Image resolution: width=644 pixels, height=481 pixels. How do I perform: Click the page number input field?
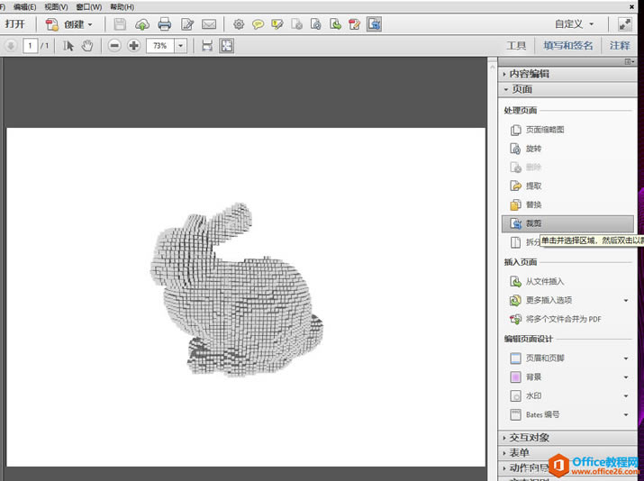[30, 46]
